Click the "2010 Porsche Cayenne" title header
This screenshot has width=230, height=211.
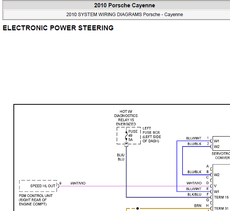click(x=124, y=5)
